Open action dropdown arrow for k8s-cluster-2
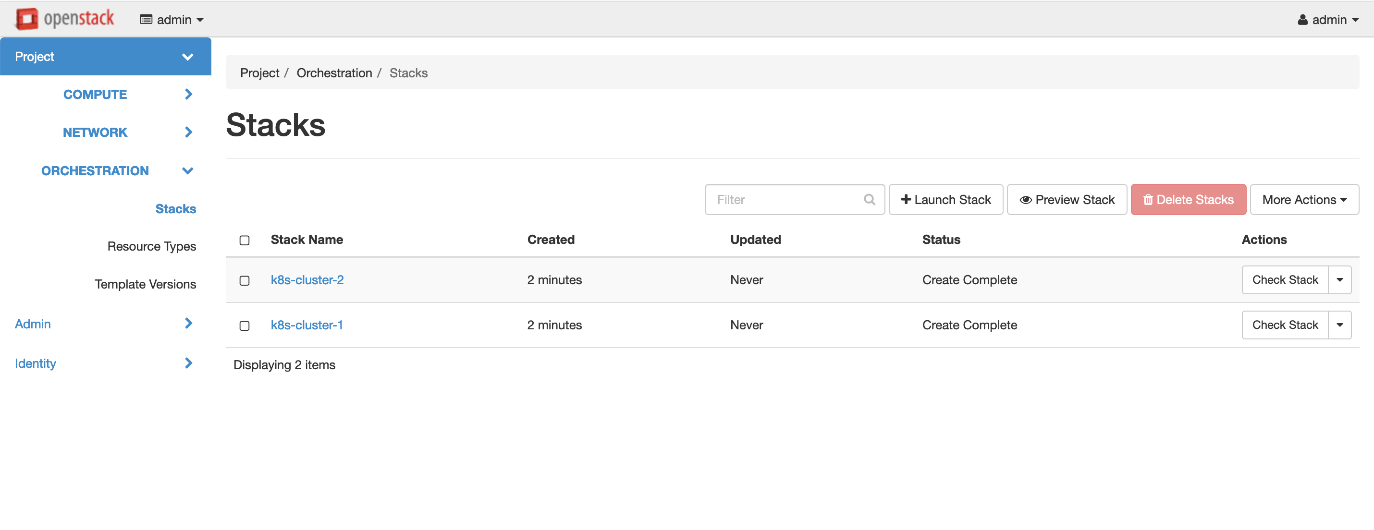This screenshot has width=1374, height=530. [1339, 280]
